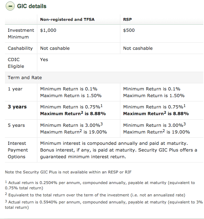Viewport: 204px width, 219px height.
Task: Click the 1 year term label
Action: pos(15,89)
